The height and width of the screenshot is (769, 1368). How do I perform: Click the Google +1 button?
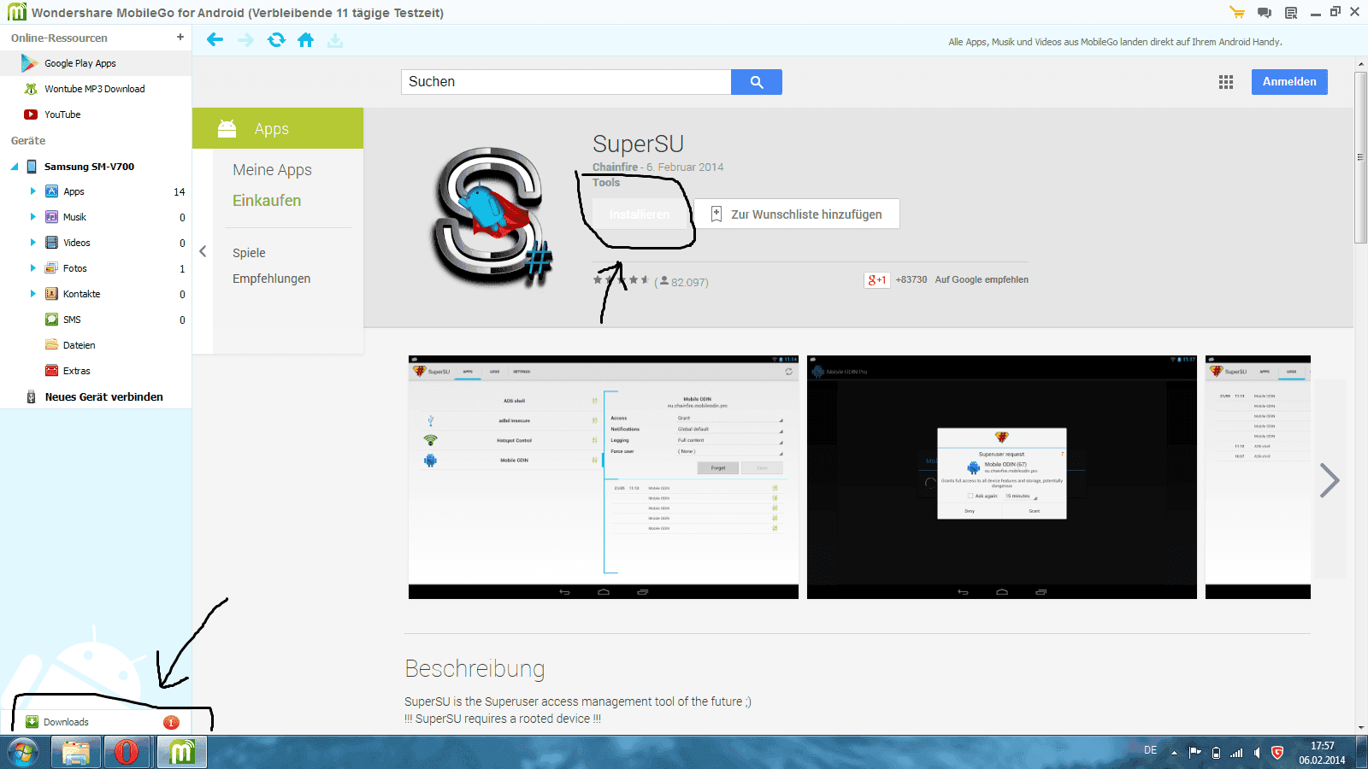point(876,279)
